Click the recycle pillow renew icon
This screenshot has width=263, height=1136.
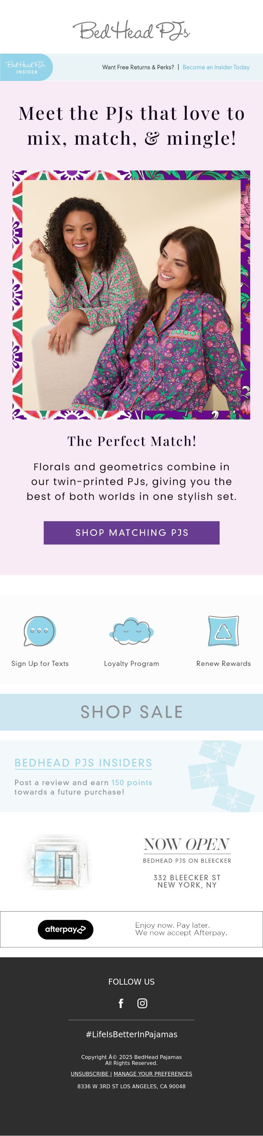coord(223,631)
